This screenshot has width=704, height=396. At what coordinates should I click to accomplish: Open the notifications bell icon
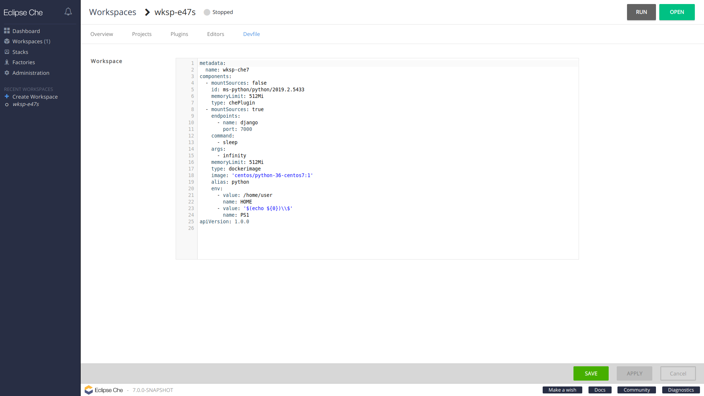[68, 12]
